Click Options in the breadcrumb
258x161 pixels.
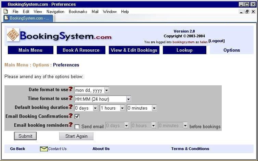pos(41,65)
